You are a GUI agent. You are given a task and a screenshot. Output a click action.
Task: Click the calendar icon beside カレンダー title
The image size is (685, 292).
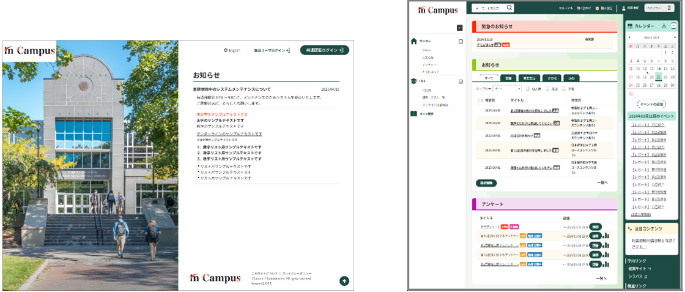(630, 26)
